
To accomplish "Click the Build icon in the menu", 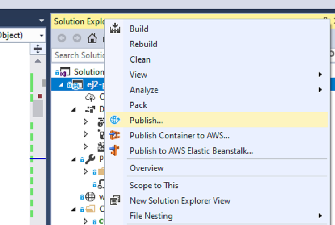I will coord(115,29).
